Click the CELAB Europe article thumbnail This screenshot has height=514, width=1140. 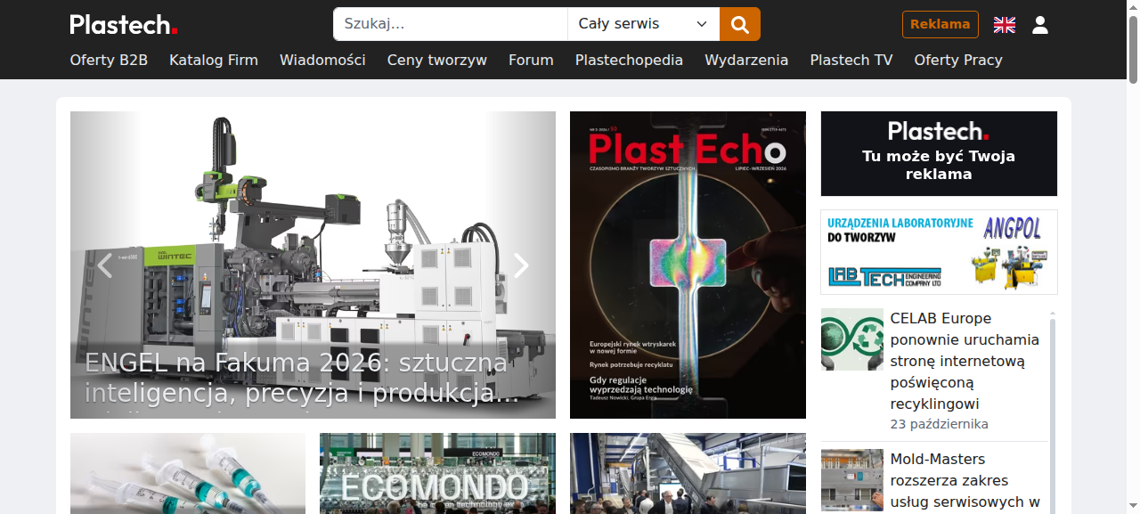(x=852, y=339)
